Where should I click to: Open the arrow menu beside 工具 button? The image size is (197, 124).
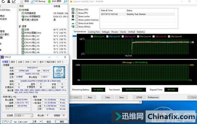coord(40,122)
